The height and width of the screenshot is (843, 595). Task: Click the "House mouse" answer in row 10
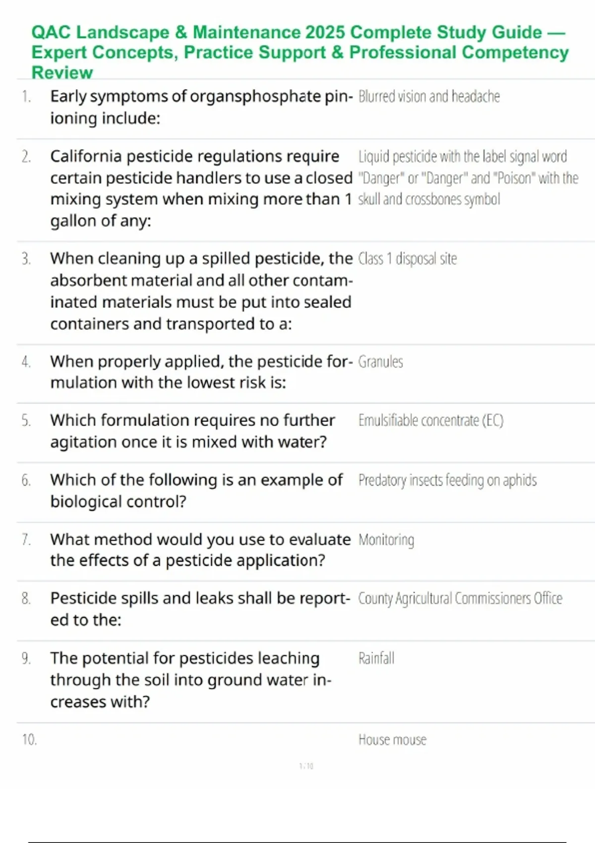(x=392, y=740)
